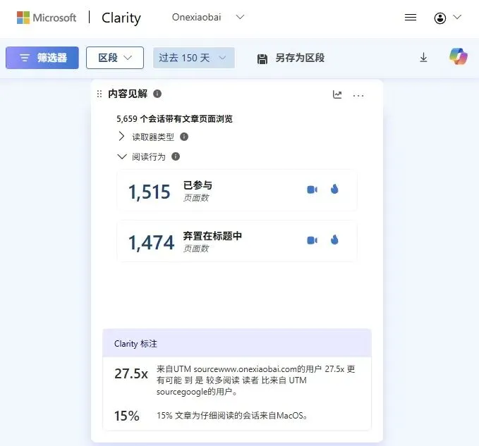Open the 区段 segment dropdown
Image resolution: width=479 pixels, height=446 pixels.
(115, 58)
